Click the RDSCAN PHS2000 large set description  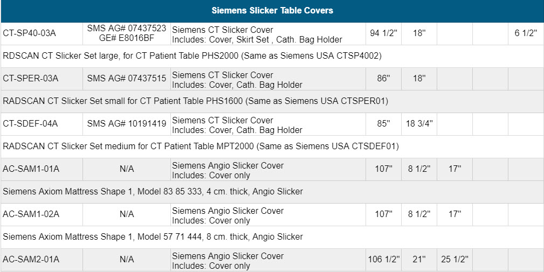tap(192, 56)
